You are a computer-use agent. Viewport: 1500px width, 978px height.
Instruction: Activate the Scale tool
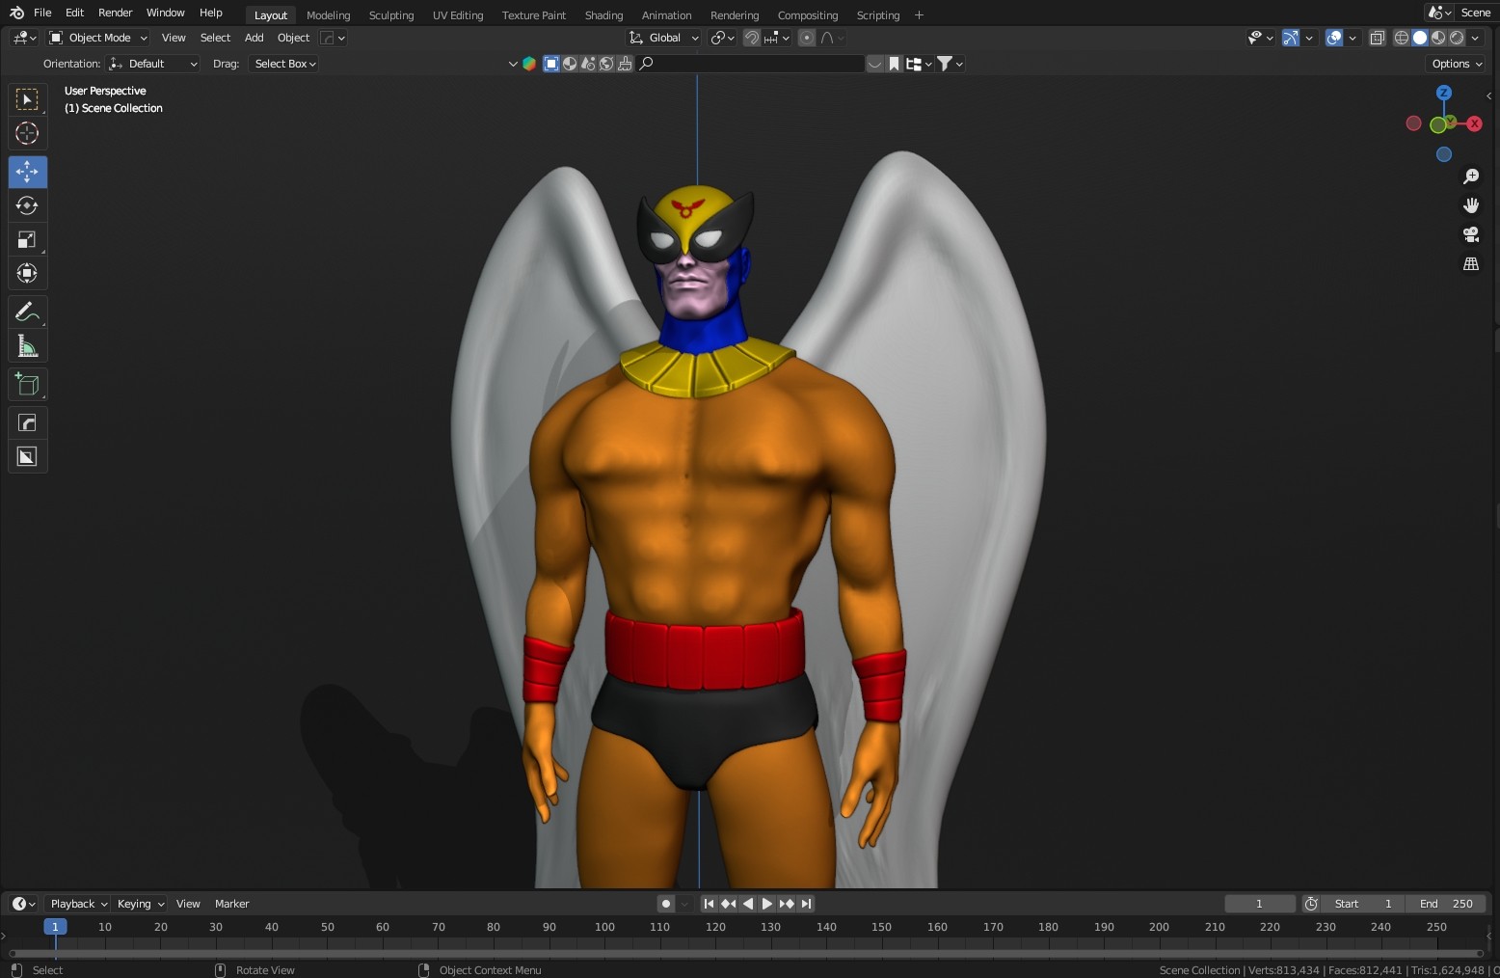coord(27,239)
